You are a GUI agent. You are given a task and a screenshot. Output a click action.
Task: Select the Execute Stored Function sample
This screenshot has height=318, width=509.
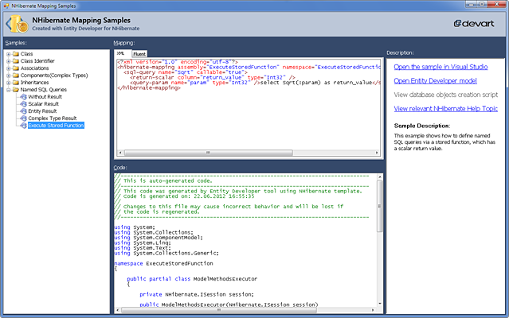[x=56, y=126]
